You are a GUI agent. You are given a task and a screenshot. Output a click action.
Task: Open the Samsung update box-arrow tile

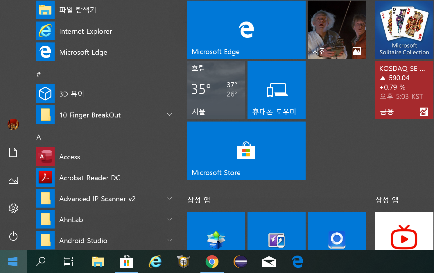click(x=216, y=231)
